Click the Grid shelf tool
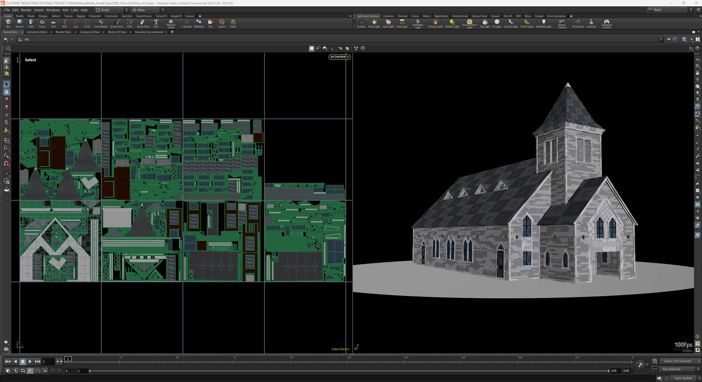 53,23
